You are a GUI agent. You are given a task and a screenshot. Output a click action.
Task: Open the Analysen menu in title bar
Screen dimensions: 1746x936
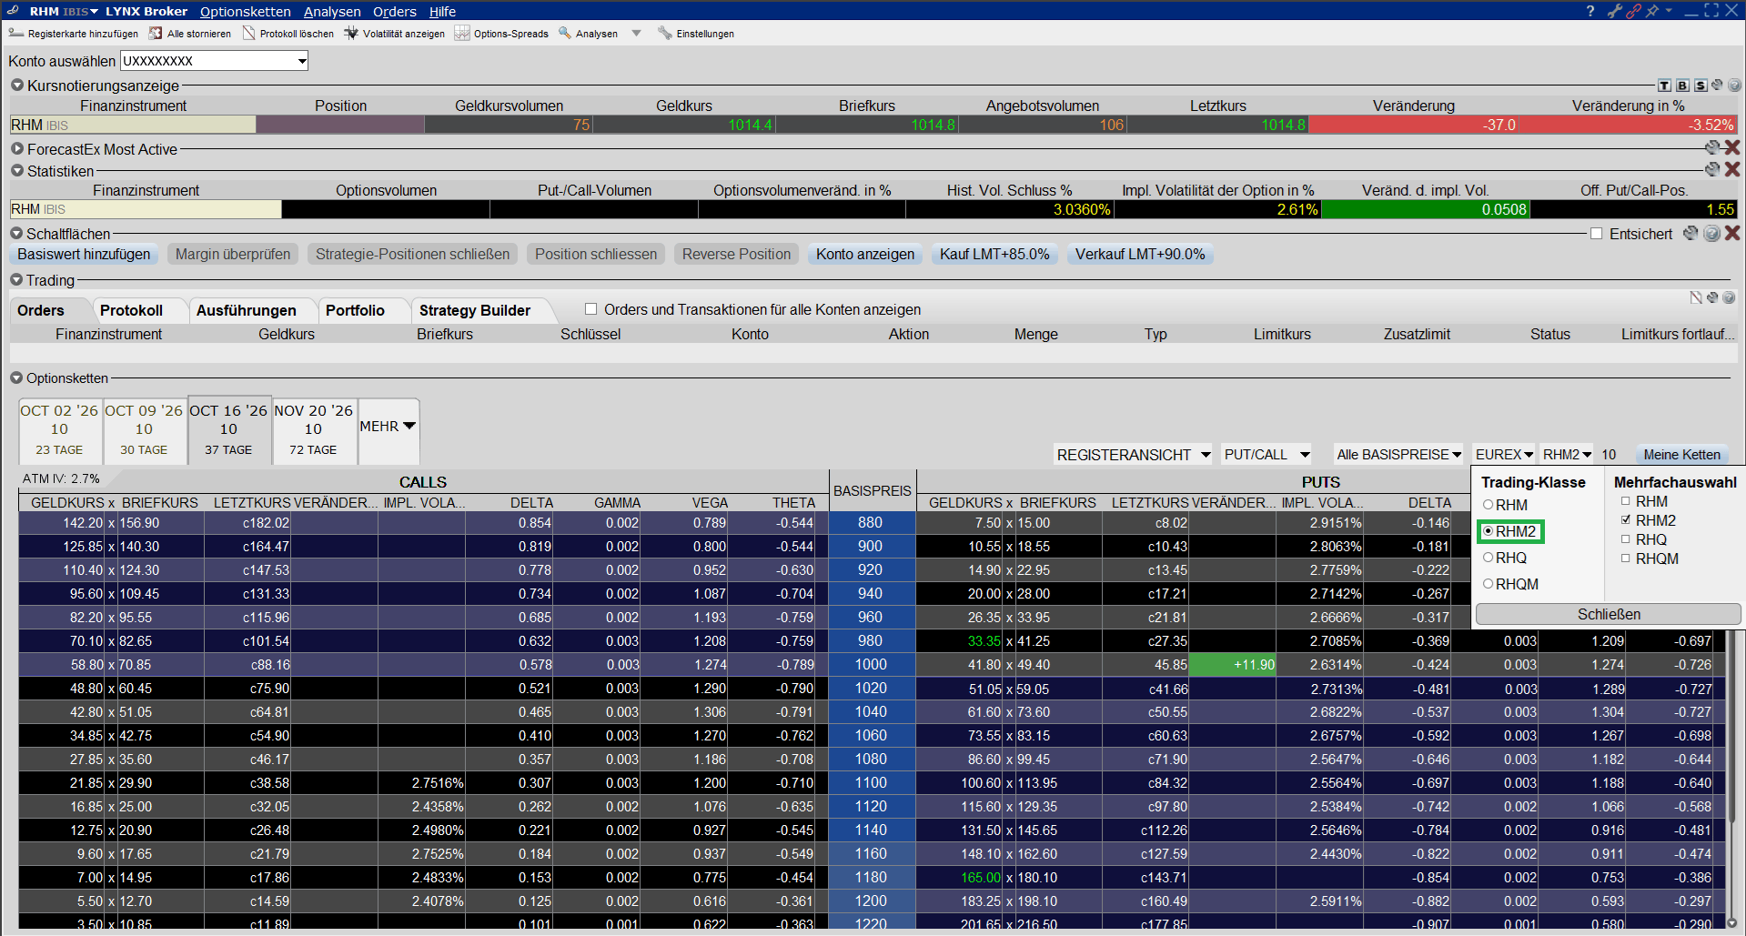pos(332,11)
